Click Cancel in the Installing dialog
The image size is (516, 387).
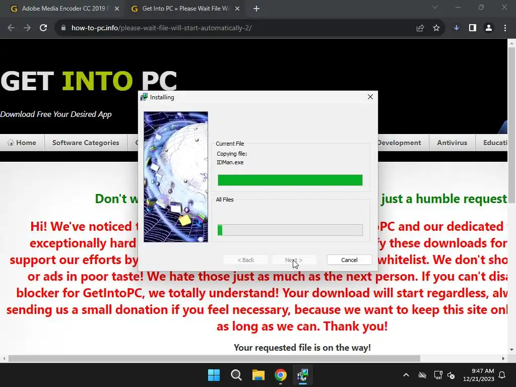coord(349,260)
